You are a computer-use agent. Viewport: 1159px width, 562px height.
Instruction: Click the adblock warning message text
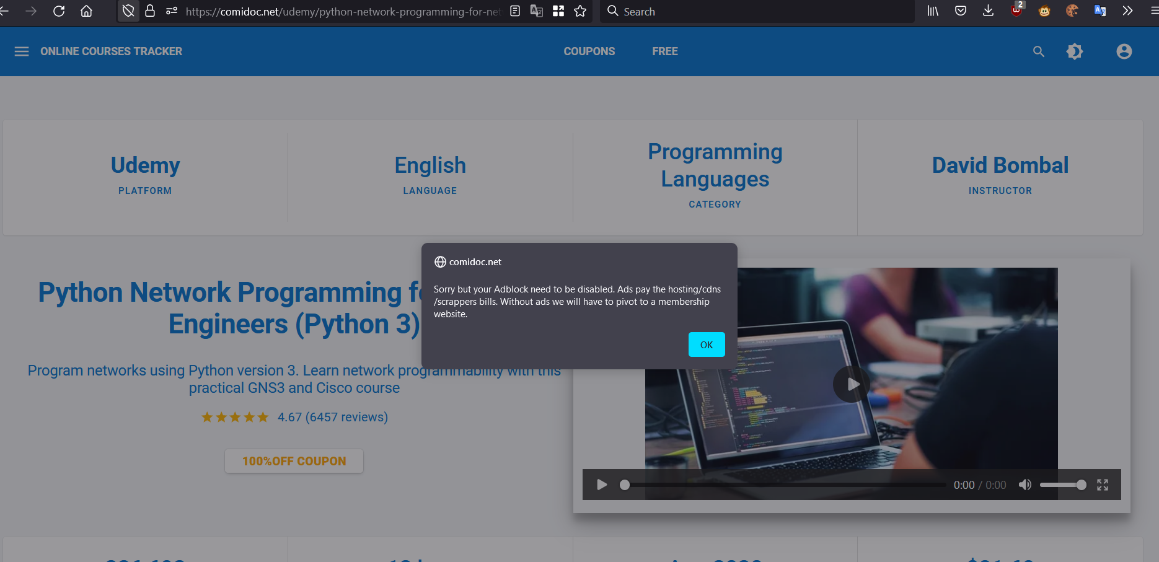click(577, 302)
